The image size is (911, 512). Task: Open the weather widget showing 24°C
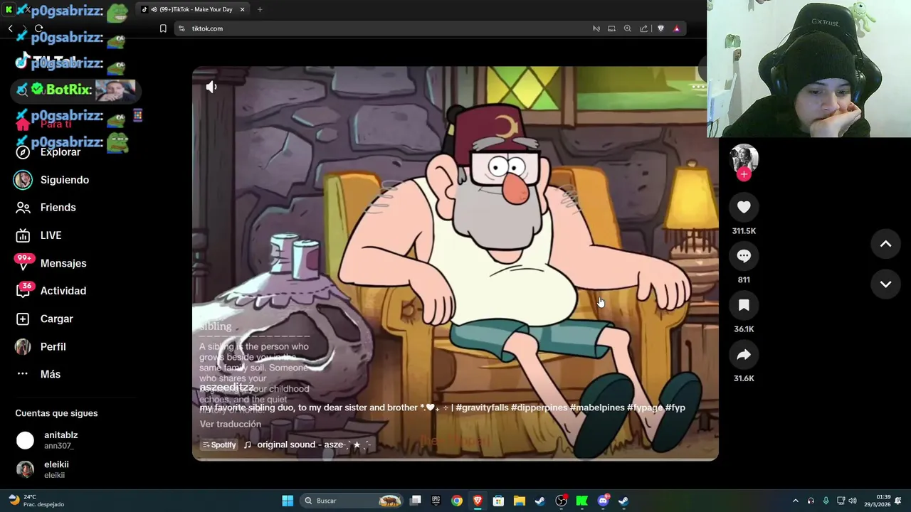pos(36,501)
